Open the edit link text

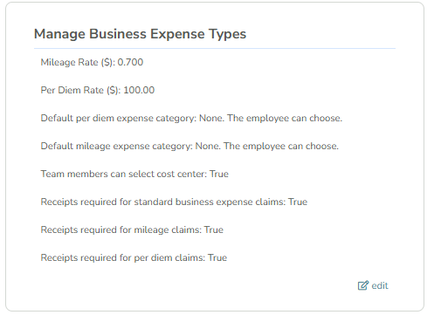(x=380, y=285)
